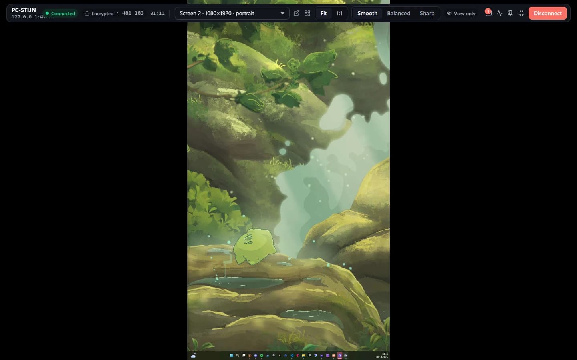The height and width of the screenshot is (360, 577).
Task: Select Smooth quality preset
Action: point(367,13)
